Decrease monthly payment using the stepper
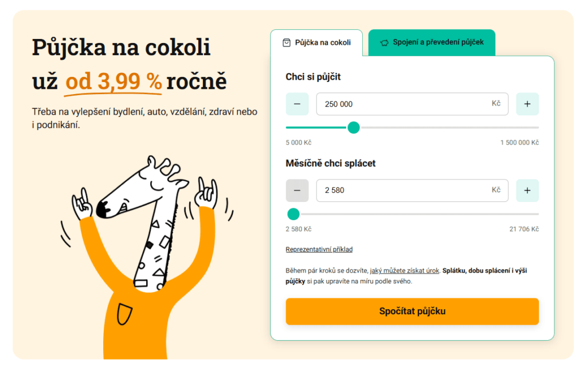The width and height of the screenshot is (587, 370). pos(297,190)
